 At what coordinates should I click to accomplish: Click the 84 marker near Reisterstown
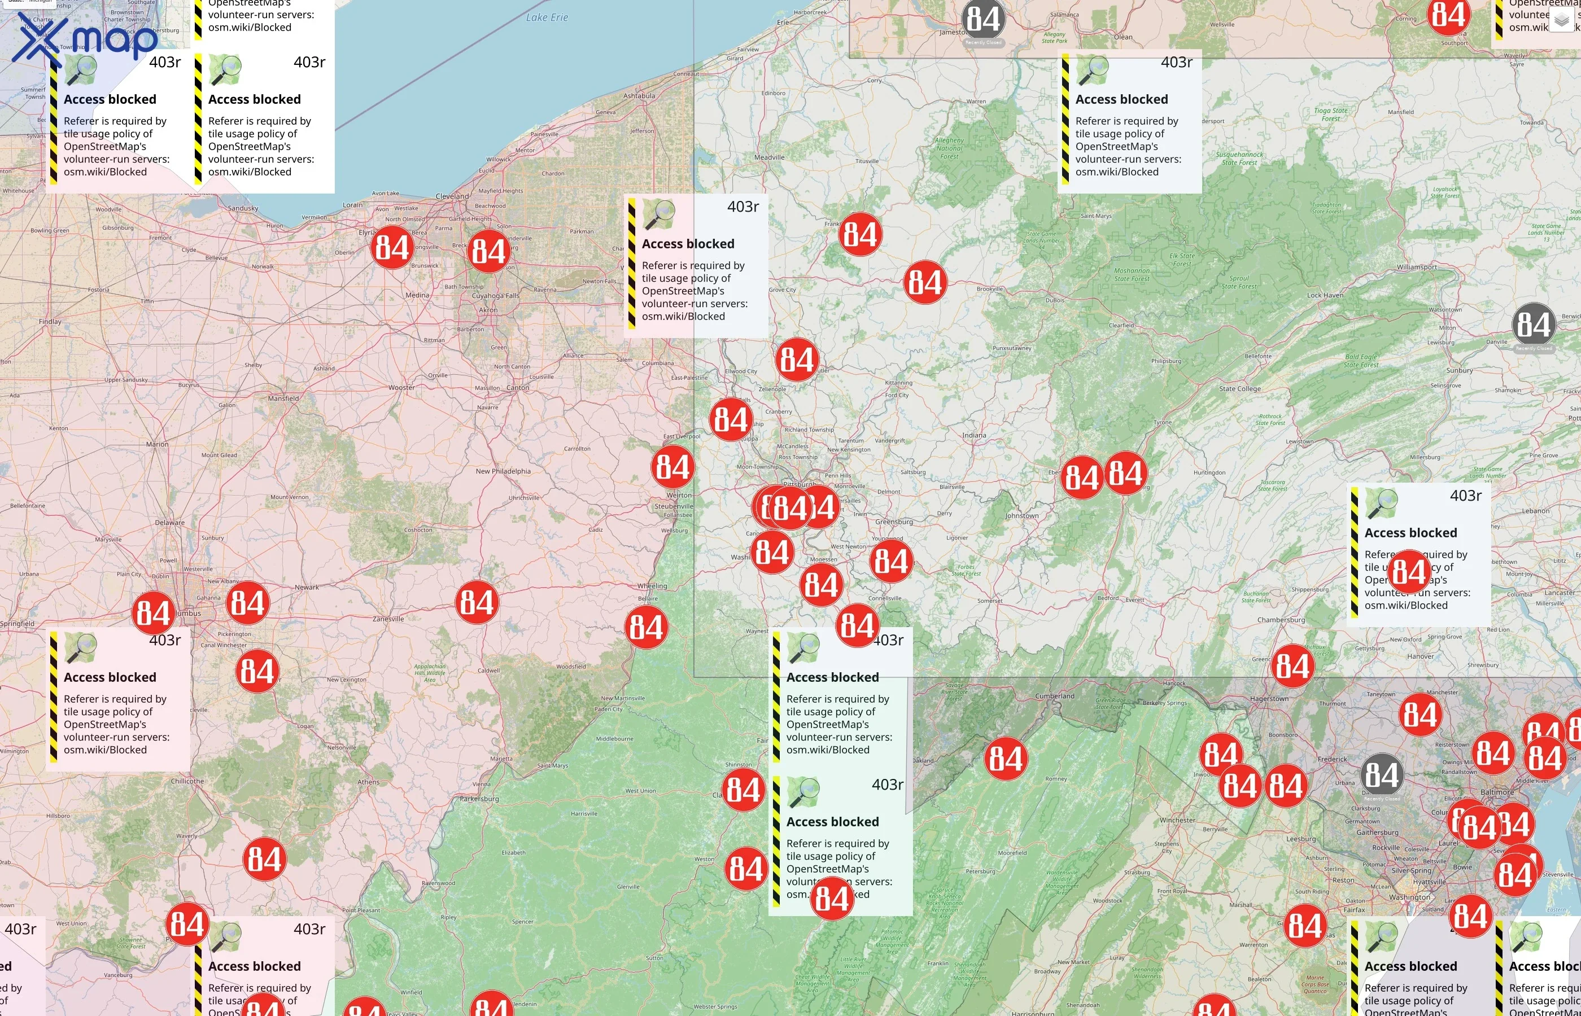pyautogui.click(x=1493, y=753)
